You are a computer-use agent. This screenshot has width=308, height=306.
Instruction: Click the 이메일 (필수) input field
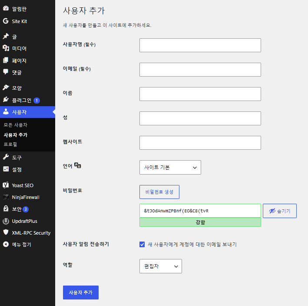[x=200, y=70]
